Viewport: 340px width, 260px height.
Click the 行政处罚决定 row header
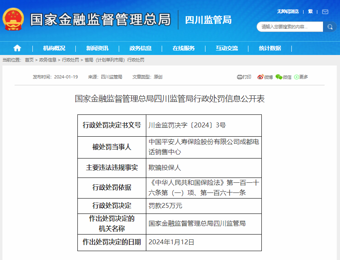point(112,206)
